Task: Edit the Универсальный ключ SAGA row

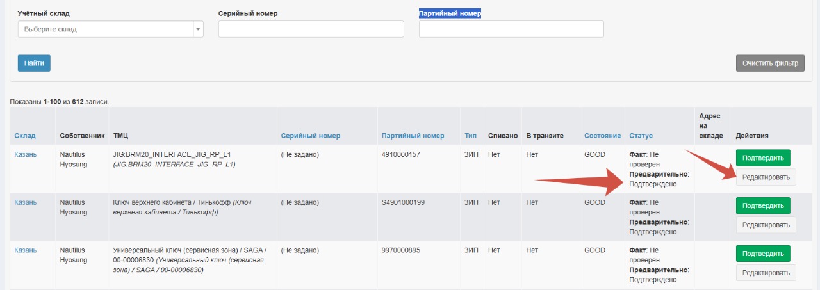Action: tap(766, 273)
